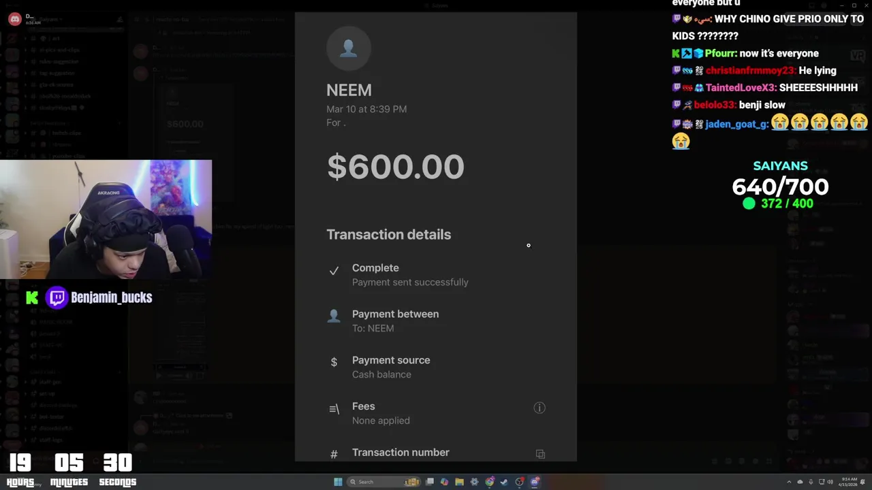Open the Settings gear in the taskbar
Viewport: 872px width, 490px height.
pyautogui.click(x=474, y=482)
